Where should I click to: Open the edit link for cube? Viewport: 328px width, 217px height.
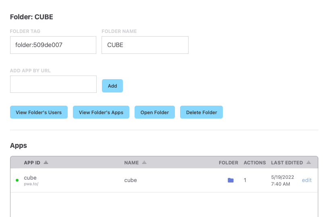click(307, 180)
